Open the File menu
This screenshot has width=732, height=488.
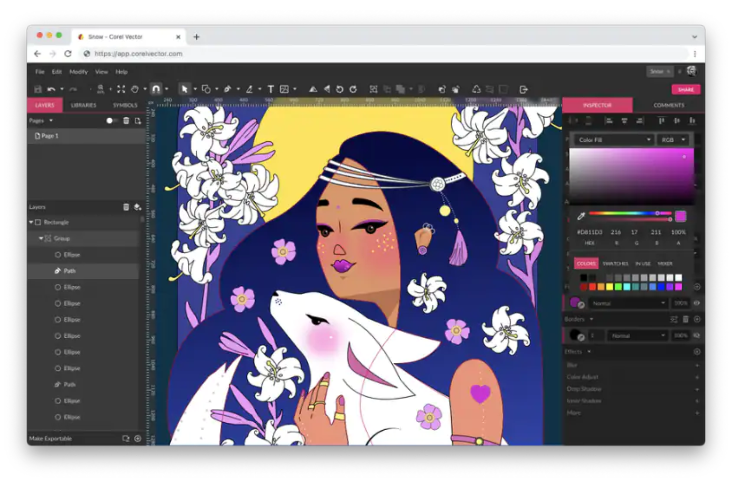pyautogui.click(x=40, y=72)
